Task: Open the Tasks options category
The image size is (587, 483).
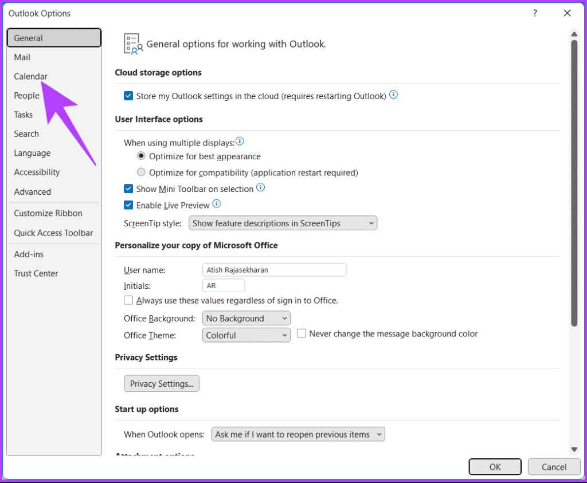Action: (x=54, y=115)
